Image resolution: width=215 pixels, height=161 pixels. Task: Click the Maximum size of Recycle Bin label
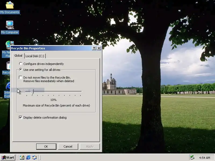(56, 105)
